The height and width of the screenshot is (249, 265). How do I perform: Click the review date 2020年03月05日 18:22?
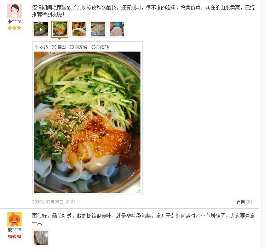pyautogui.click(x=54, y=202)
